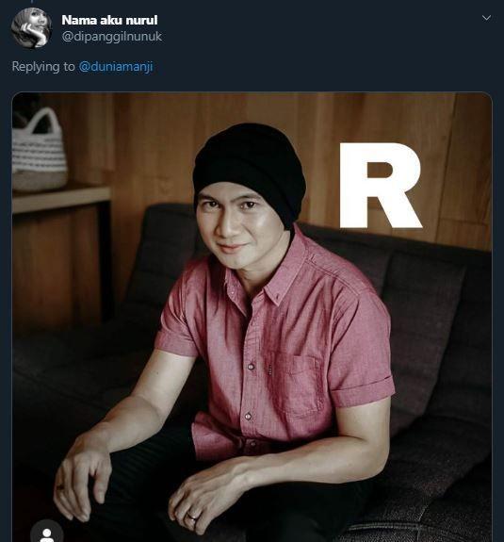The width and height of the screenshot is (504, 542).
Task: Open the @dipanggilnunuk handle
Action: click(111, 37)
